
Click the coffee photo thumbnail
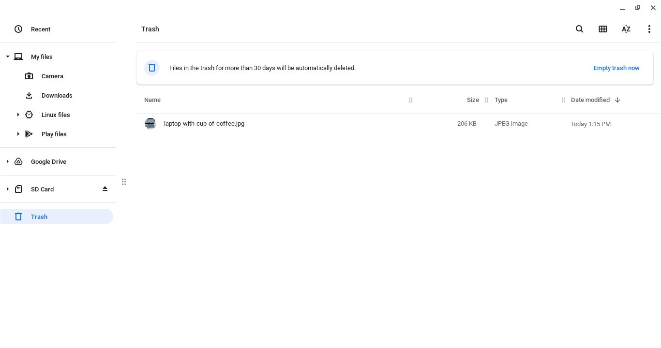[150, 124]
